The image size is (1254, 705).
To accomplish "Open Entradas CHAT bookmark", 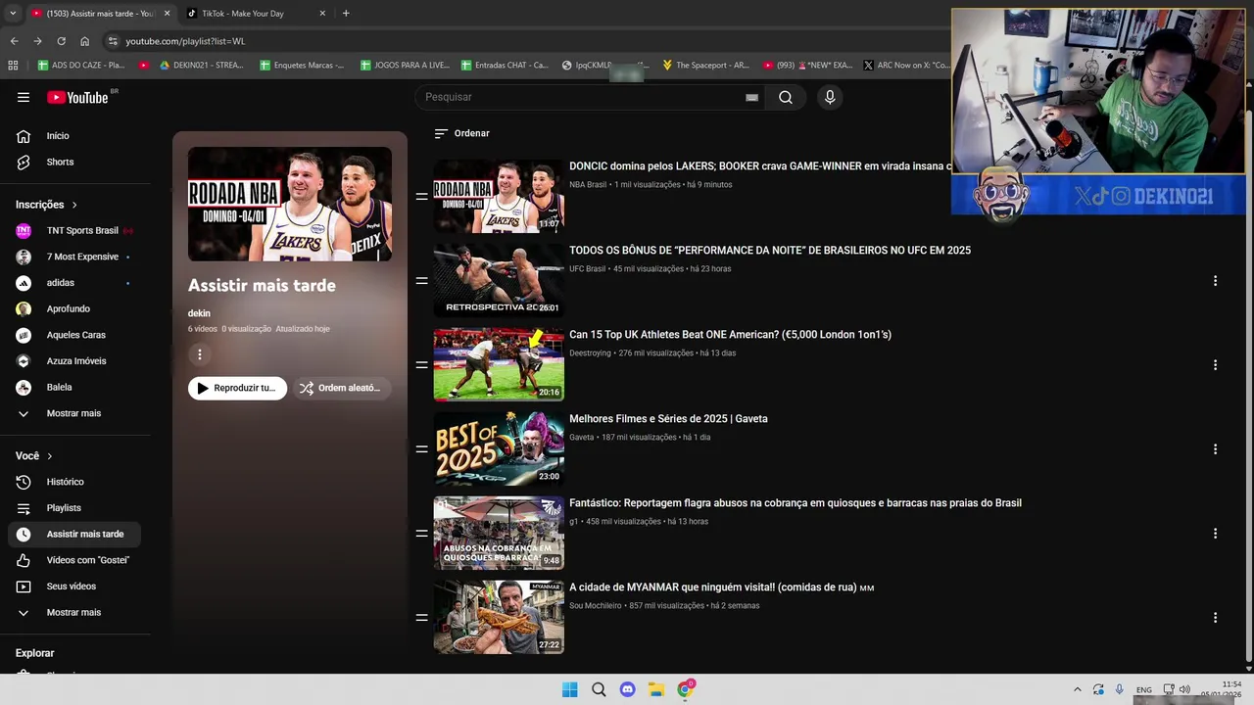I will (x=505, y=66).
